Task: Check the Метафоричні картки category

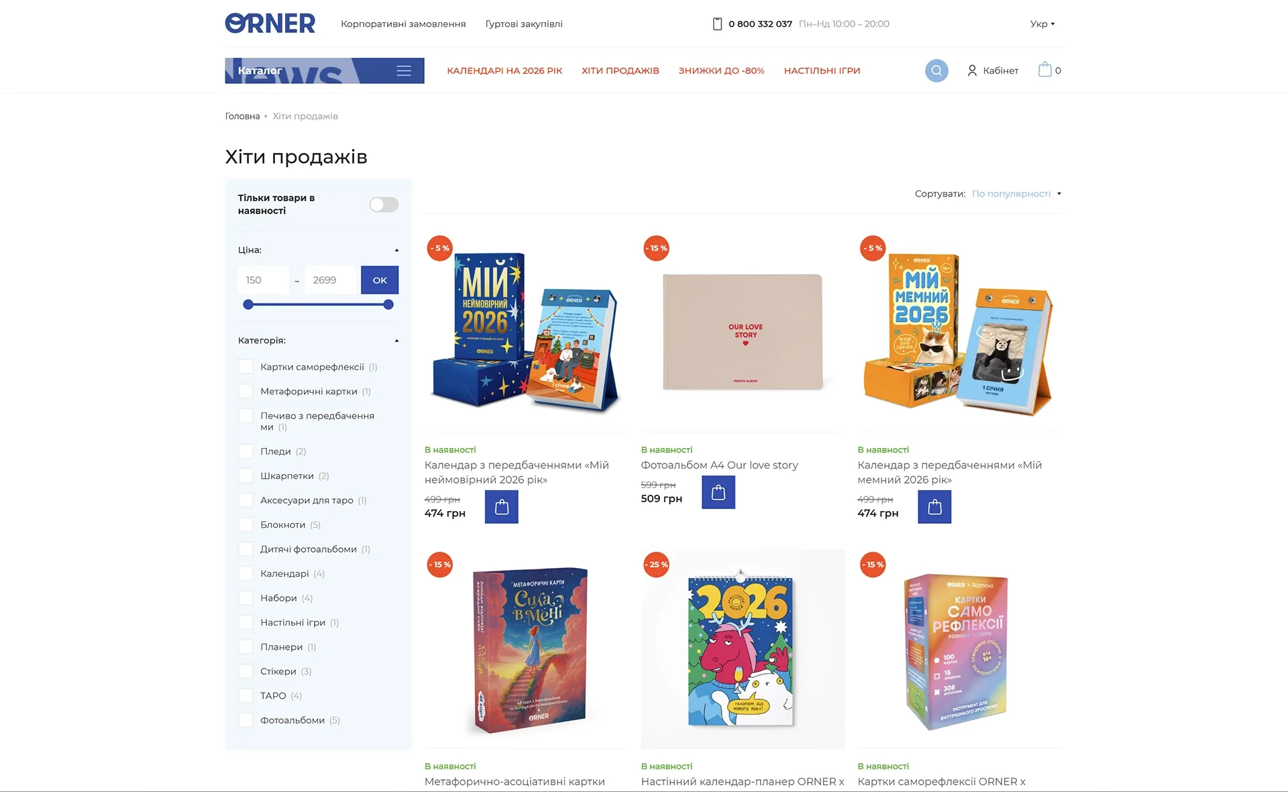Action: coord(246,392)
